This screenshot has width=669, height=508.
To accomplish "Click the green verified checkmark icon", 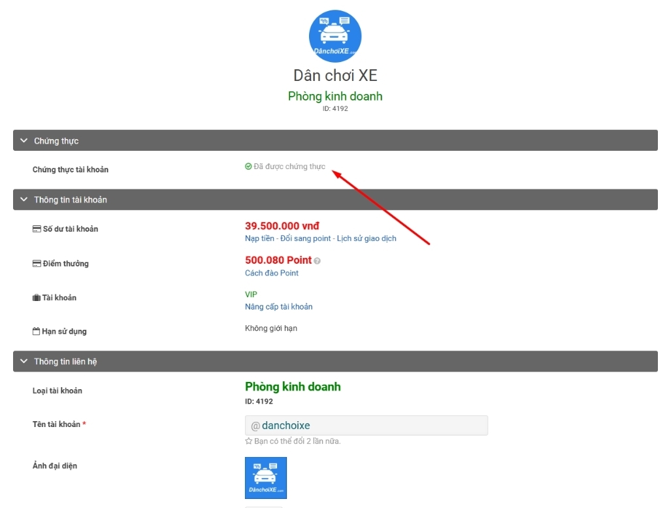I will click(x=248, y=167).
